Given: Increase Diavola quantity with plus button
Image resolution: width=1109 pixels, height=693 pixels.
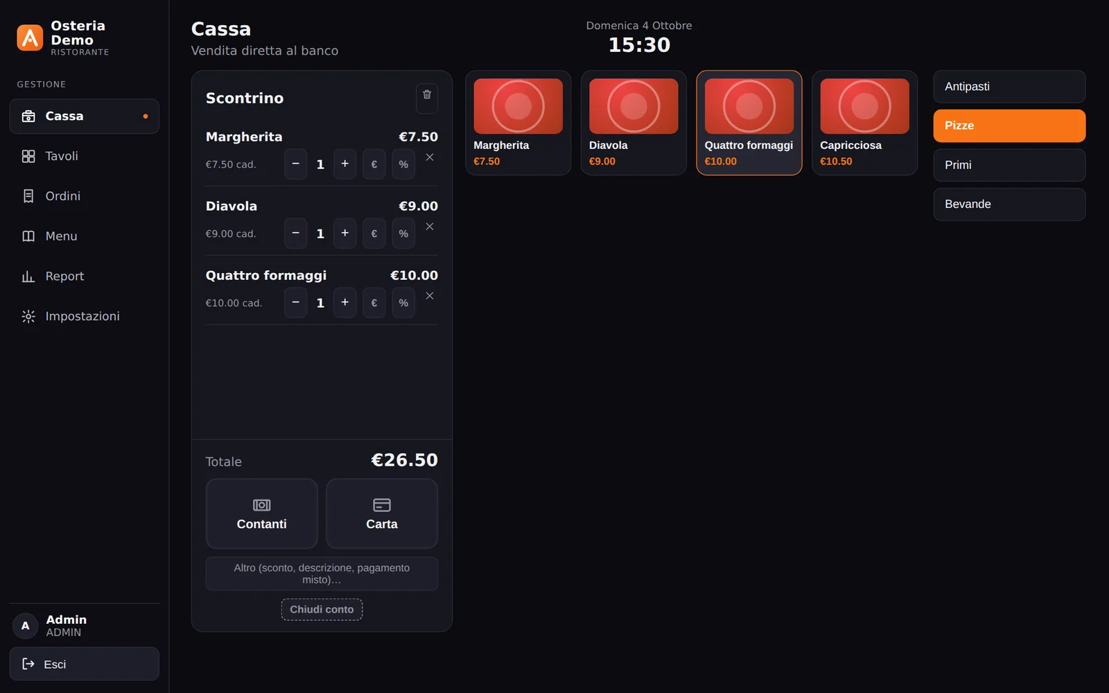Looking at the screenshot, I should pos(344,234).
